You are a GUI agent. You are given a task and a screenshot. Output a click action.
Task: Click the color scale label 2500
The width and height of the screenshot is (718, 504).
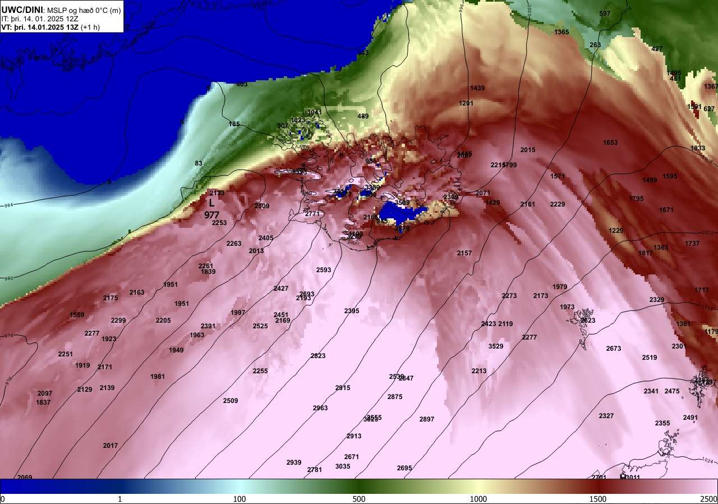pos(710,500)
